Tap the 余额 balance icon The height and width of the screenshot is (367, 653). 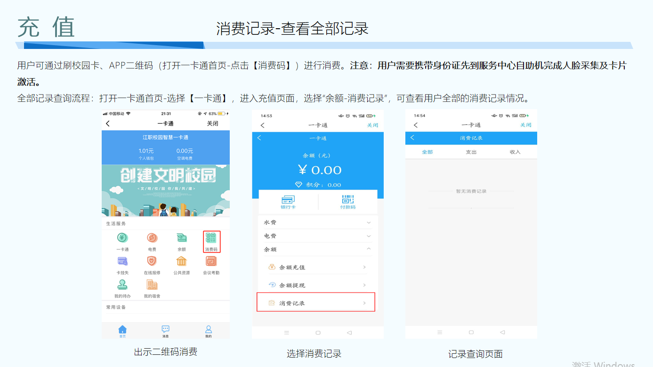point(181,238)
